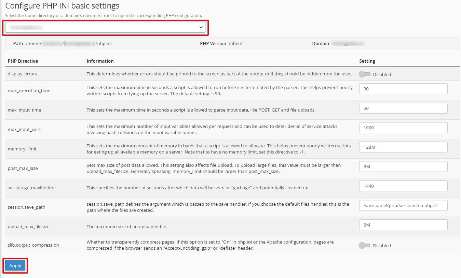Edit the post_max_size 8M field
The height and width of the screenshot is (278, 461).
click(403, 166)
